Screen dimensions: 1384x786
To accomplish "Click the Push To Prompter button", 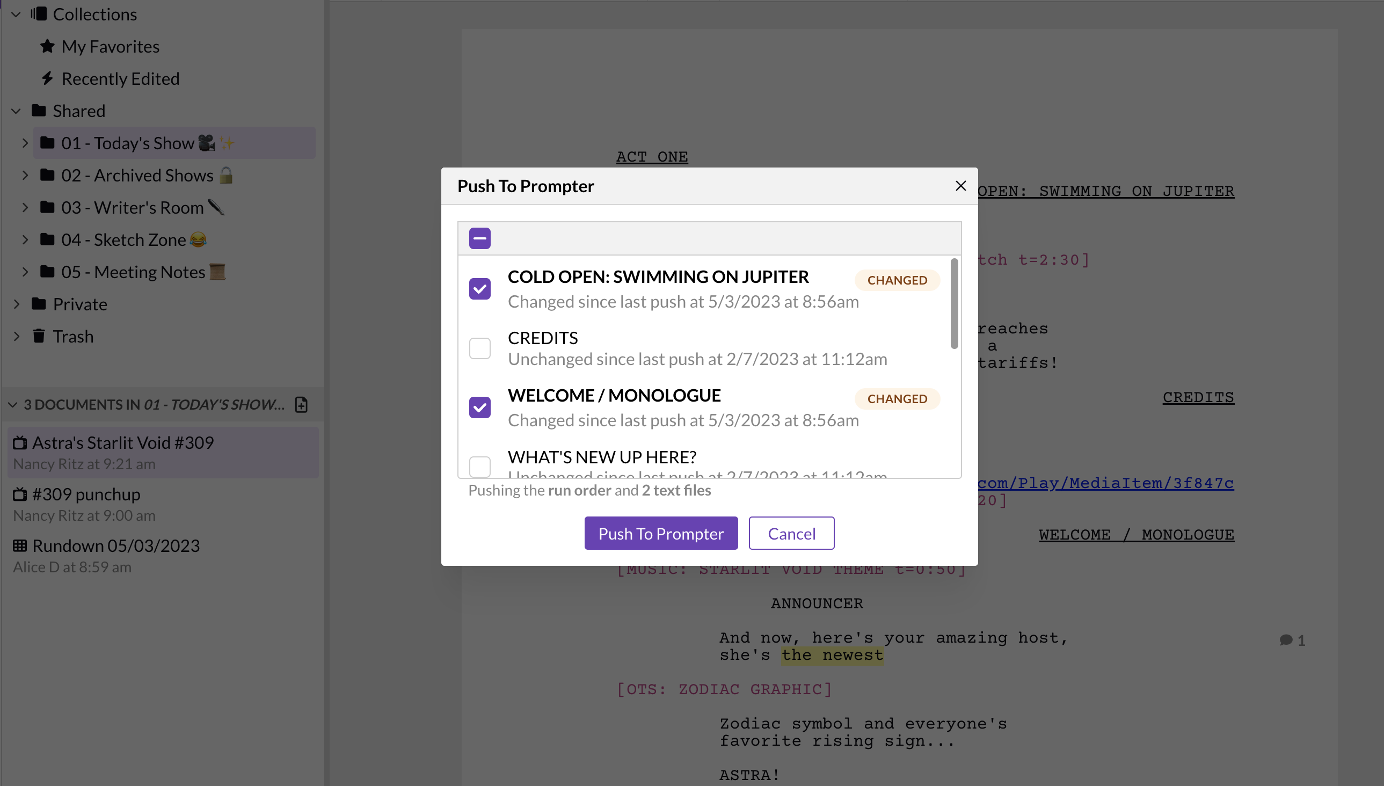I will click(661, 533).
